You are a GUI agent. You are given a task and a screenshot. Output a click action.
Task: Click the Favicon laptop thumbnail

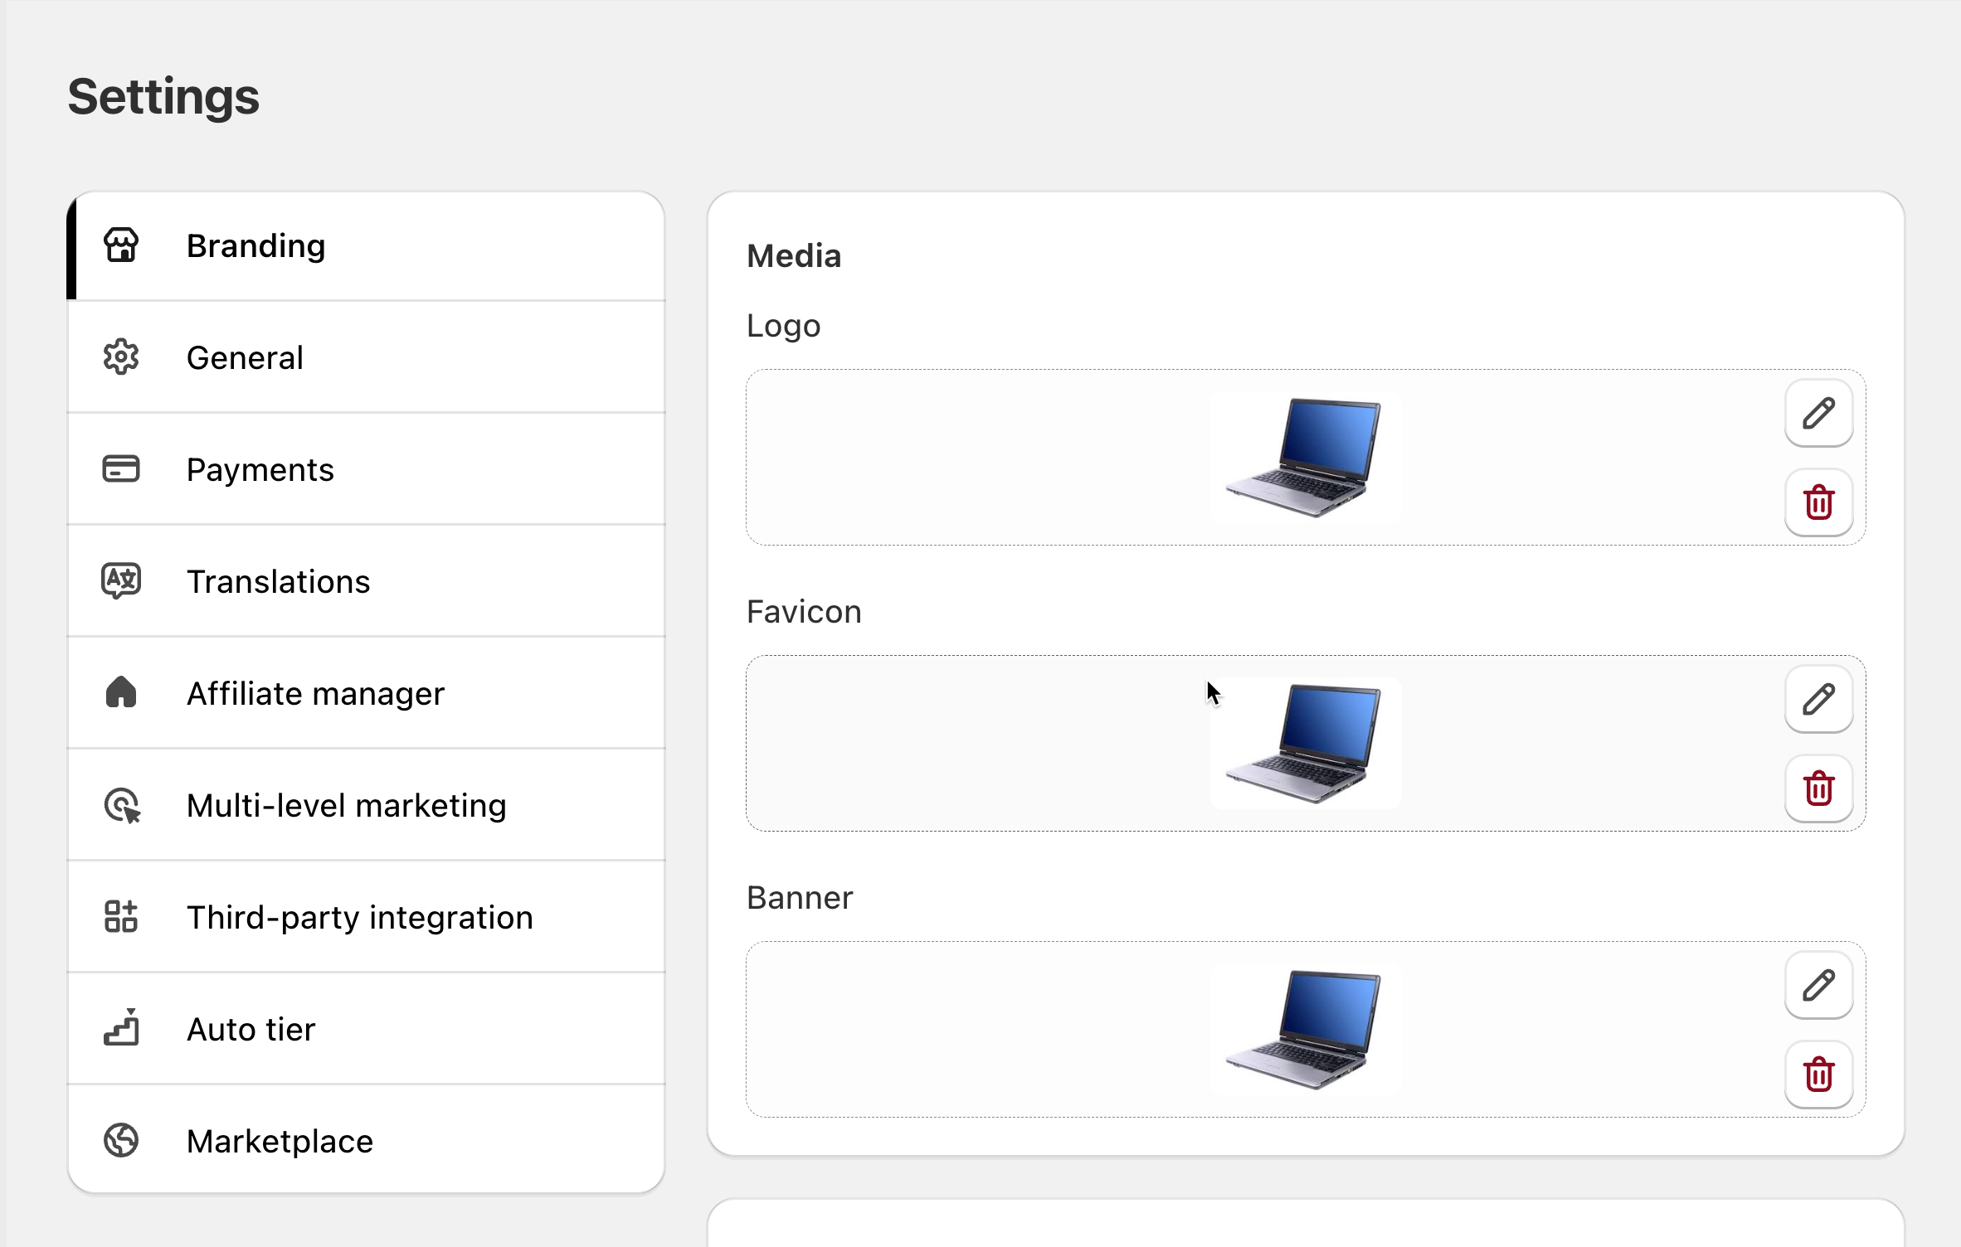point(1305,744)
